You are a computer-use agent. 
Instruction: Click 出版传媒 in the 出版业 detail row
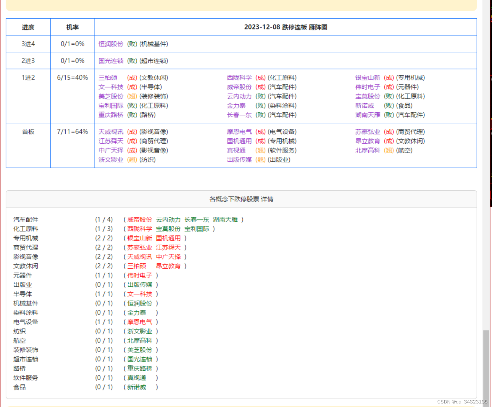(140, 285)
